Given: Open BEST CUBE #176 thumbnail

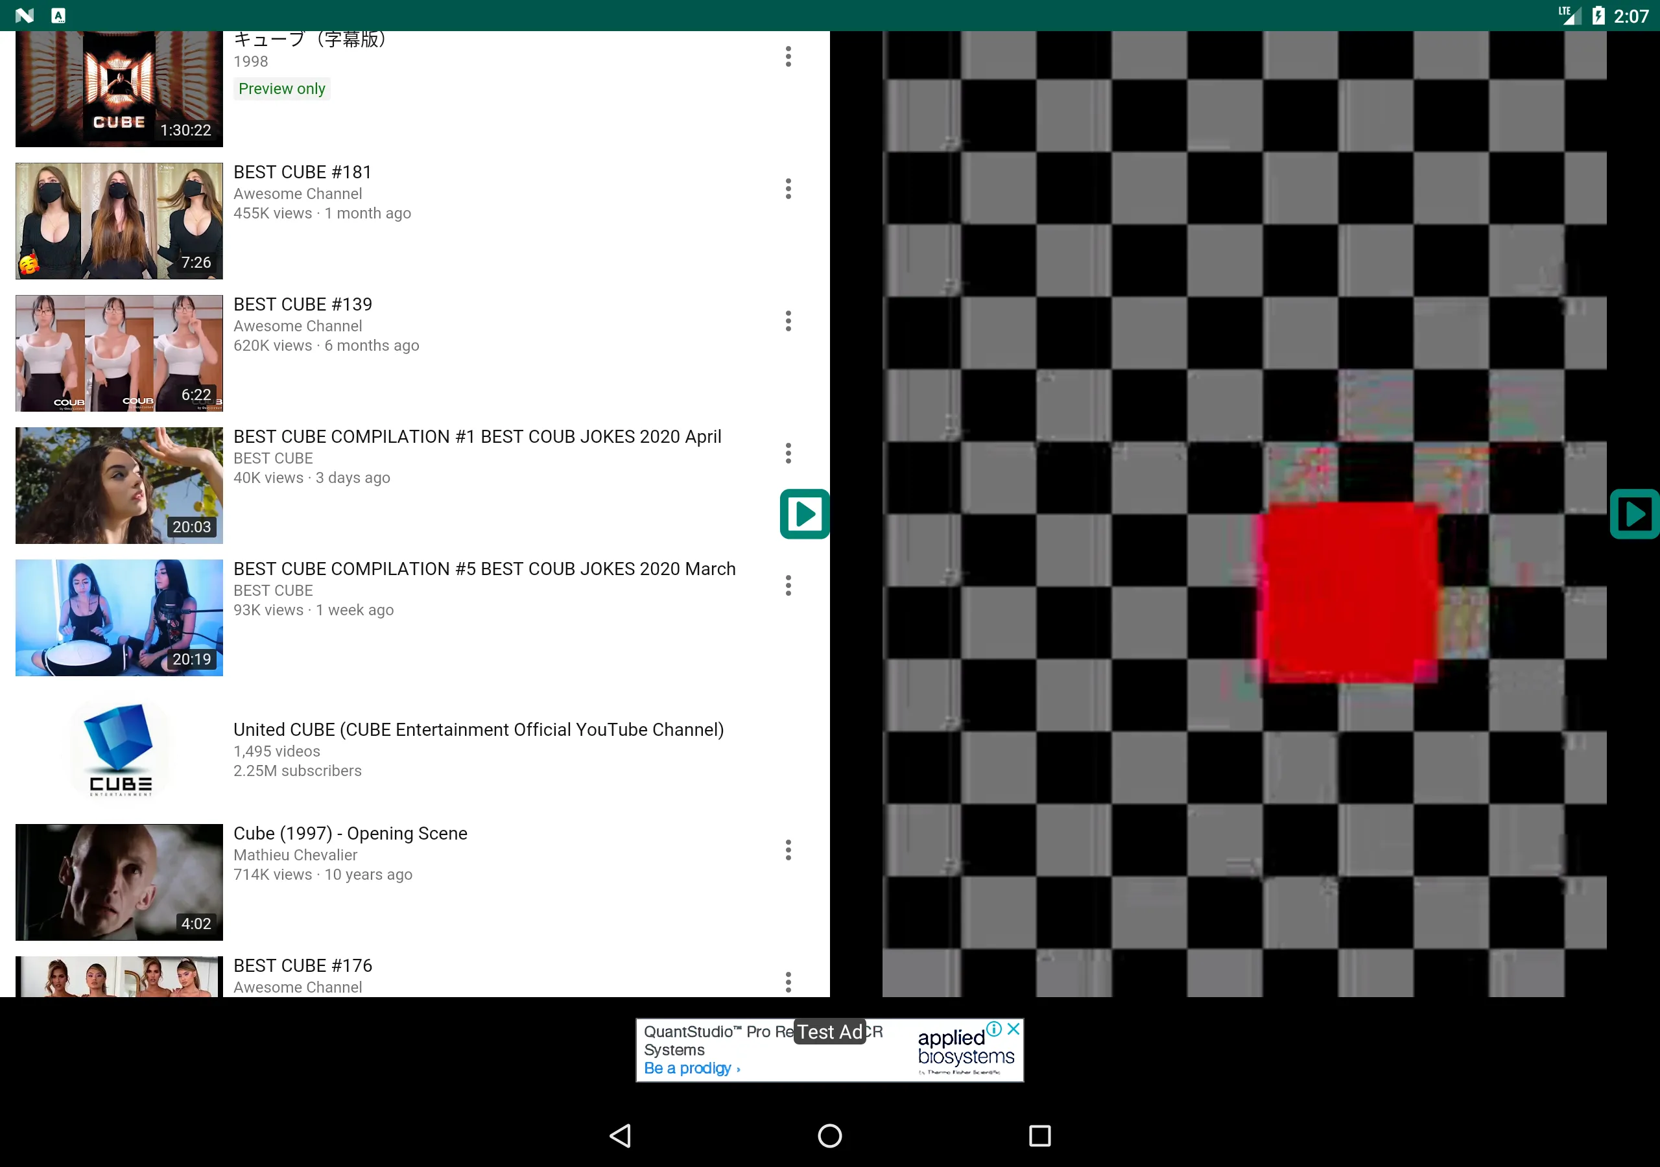Looking at the screenshot, I should (119, 977).
